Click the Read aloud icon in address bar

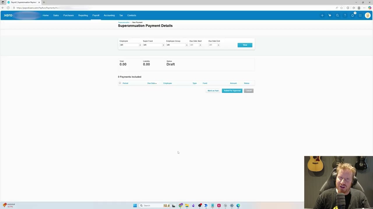[337, 8]
